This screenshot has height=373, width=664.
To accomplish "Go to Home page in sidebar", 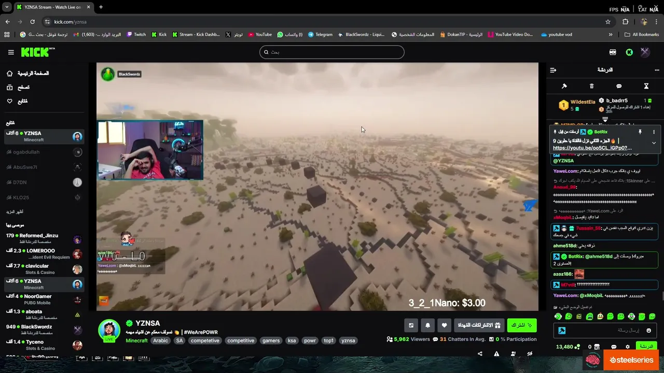I will [x=28, y=74].
